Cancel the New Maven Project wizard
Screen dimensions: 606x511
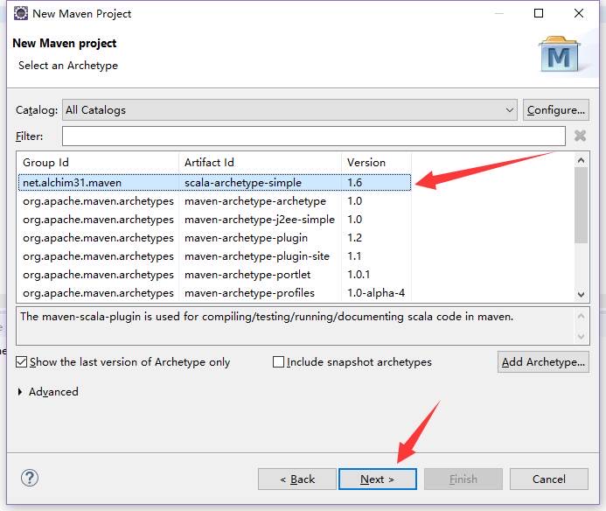[x=548, y=479]
